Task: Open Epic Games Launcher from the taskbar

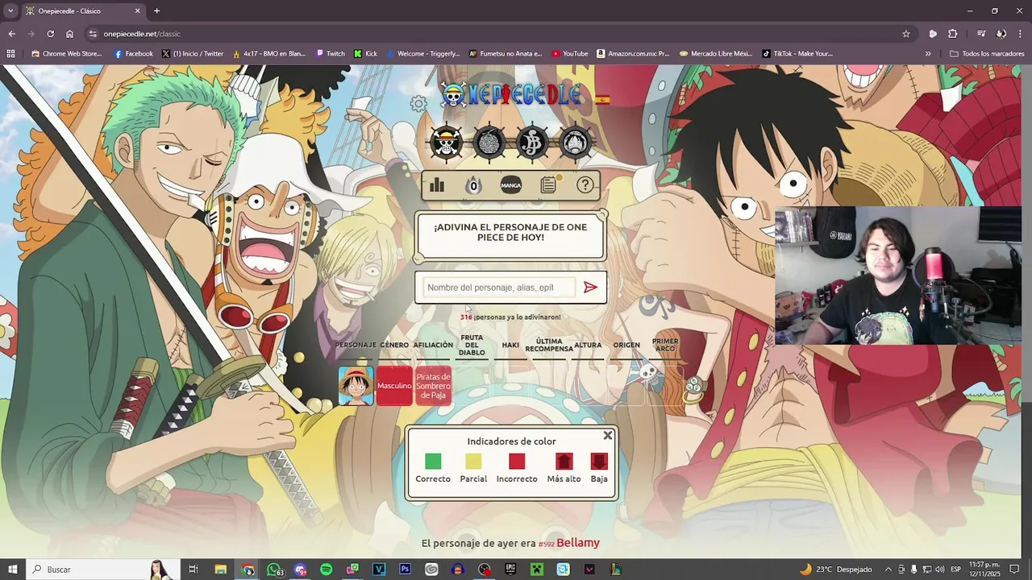Action: [x=510, y=570]
